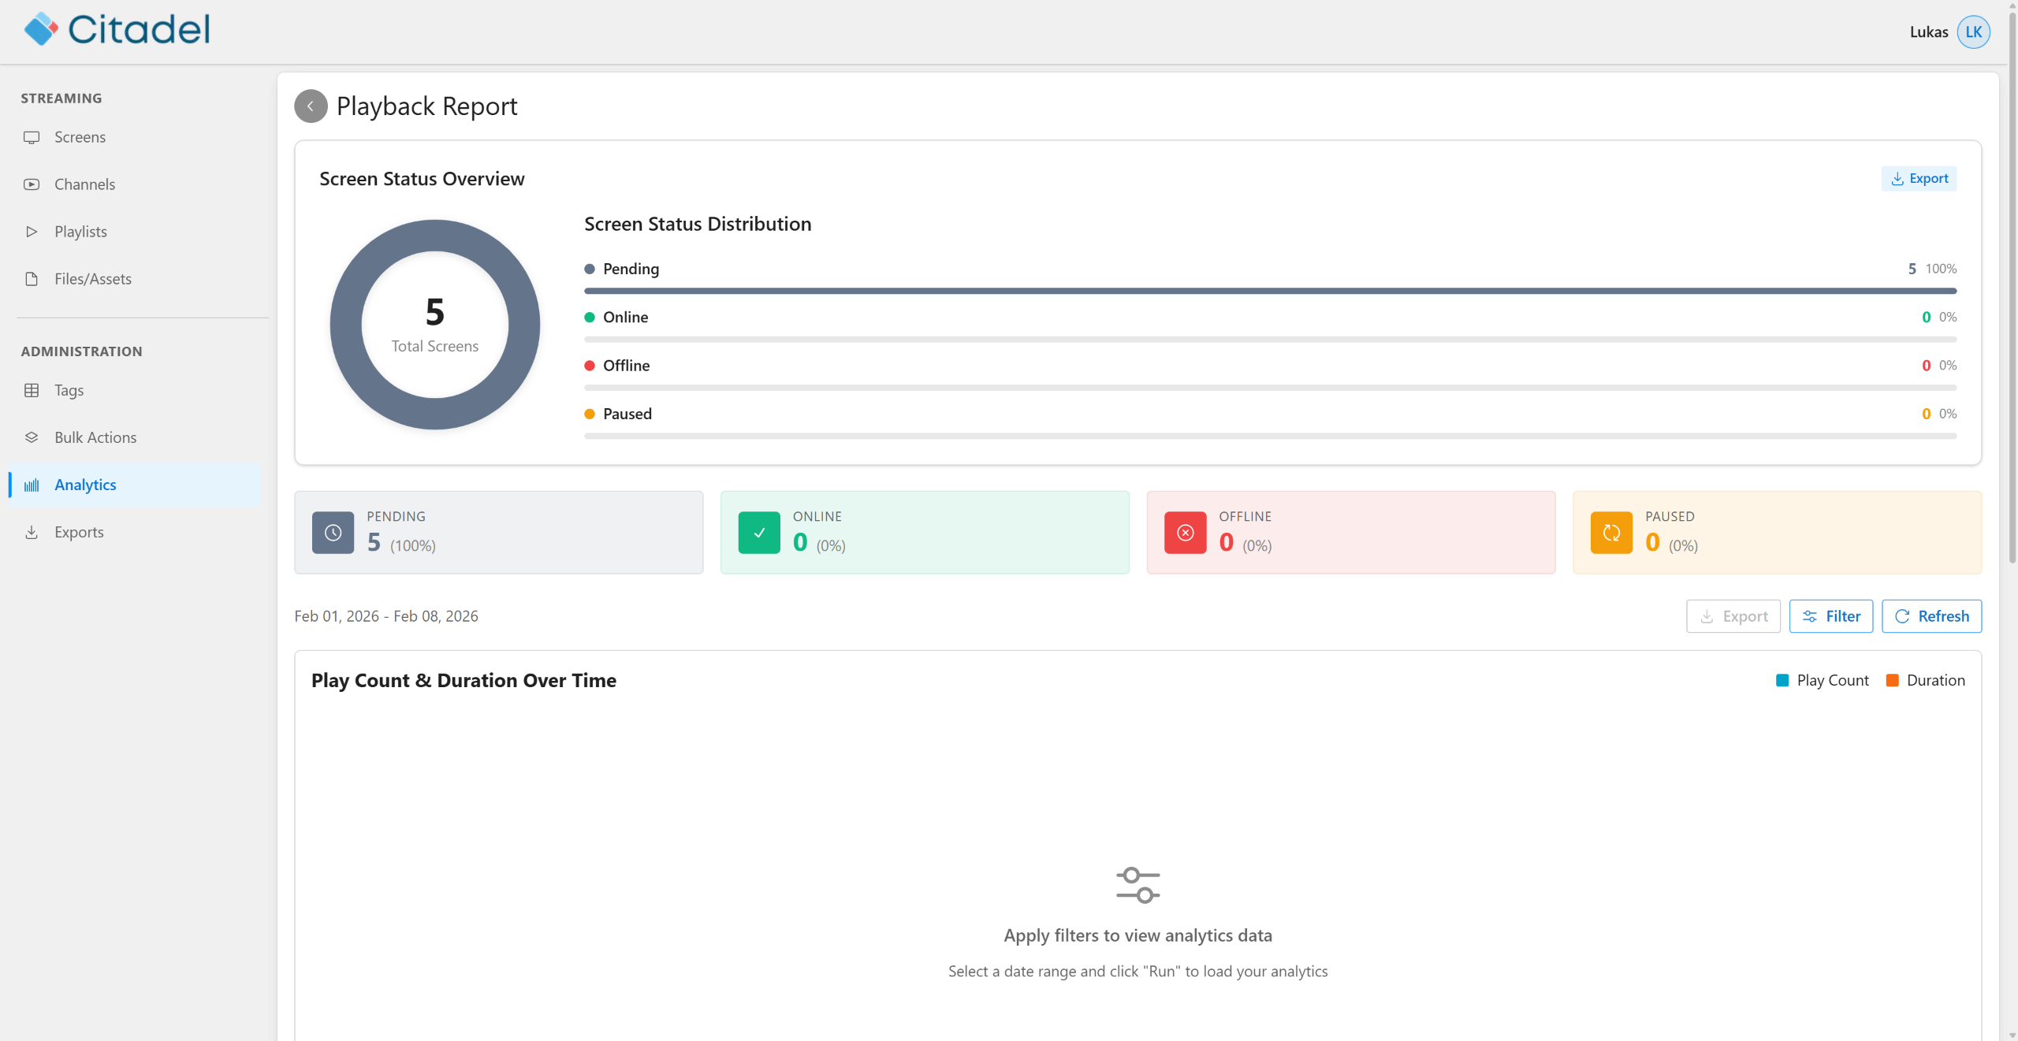2018x1041 pixels.
Task: Click the disabled Export button near Filter
Action: (1733, 616)
